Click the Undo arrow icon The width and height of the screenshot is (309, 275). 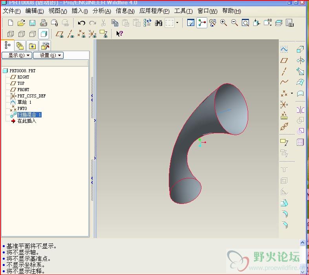coord(81,23)
